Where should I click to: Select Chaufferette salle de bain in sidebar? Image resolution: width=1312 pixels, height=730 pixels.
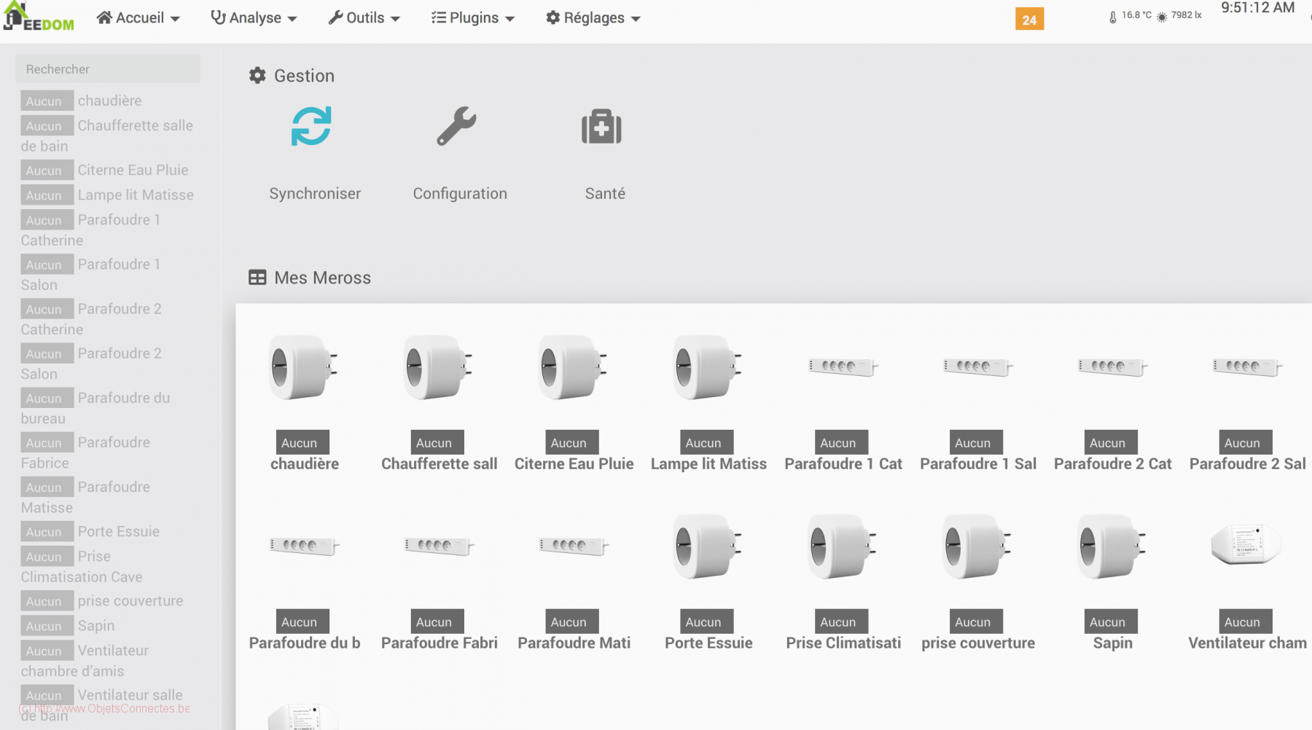click(x=107, y=136)
